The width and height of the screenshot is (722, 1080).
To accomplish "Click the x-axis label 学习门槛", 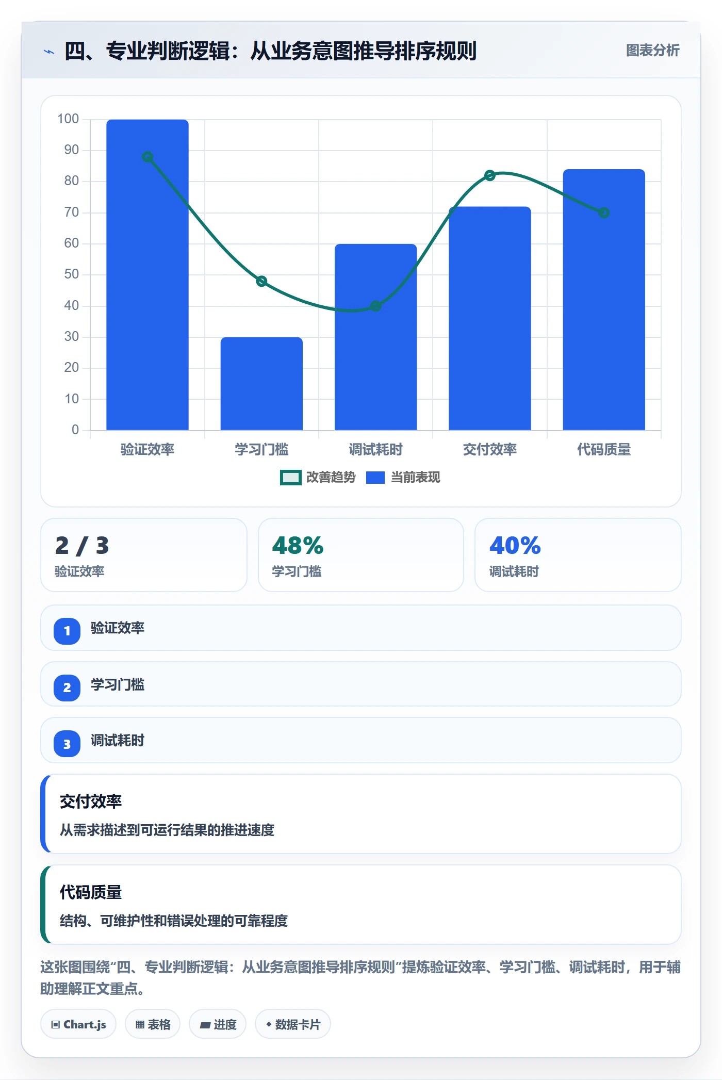I will coord(261,450).
